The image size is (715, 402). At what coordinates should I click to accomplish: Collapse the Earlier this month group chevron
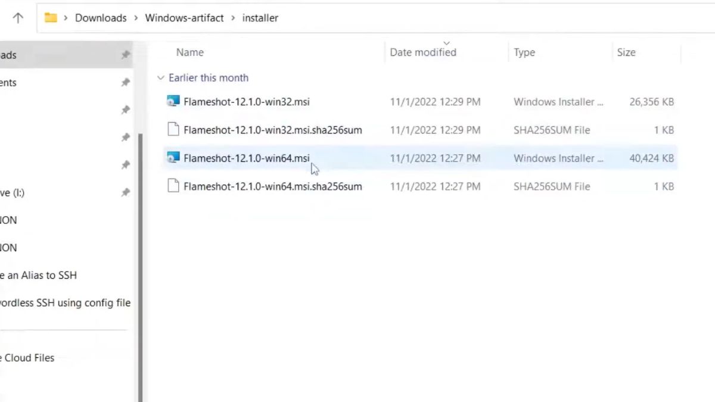[160, 78]
